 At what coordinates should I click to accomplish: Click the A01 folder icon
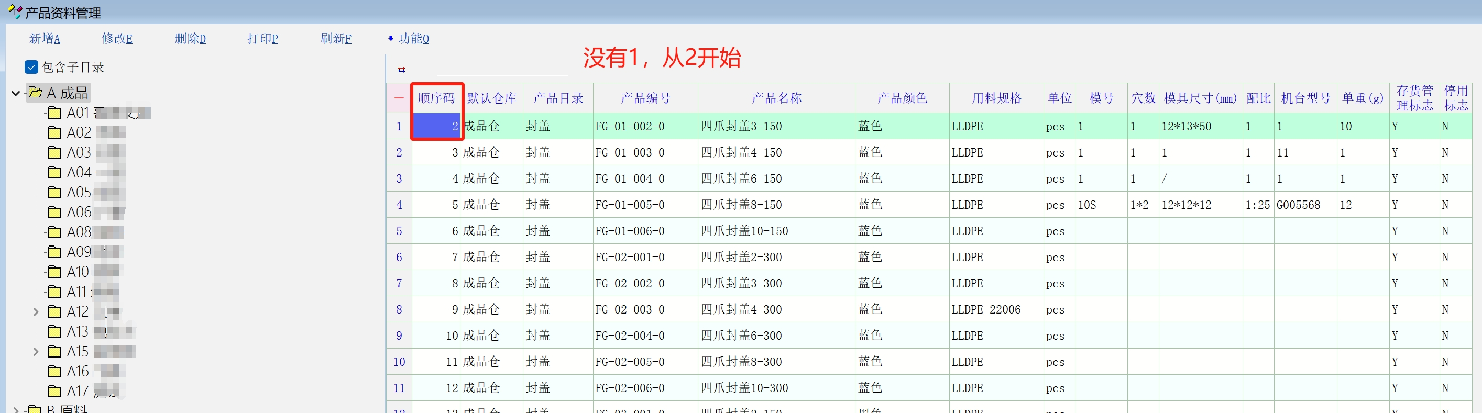[54, 113]
